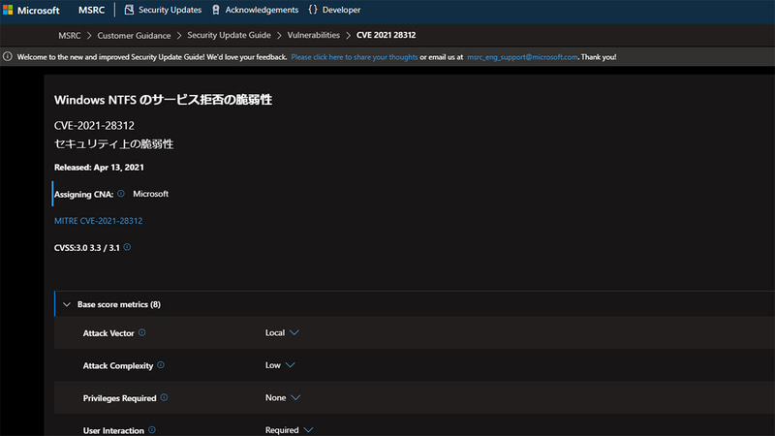Click the 'Attack Complexity' label
This screenshot has height=436, width=775.
(x=117, y=366)
